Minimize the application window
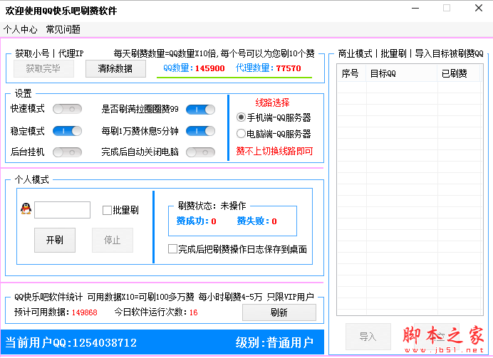The width and height of the screenshot is (493, 358). pyautogui.click(x=415, y=9)
